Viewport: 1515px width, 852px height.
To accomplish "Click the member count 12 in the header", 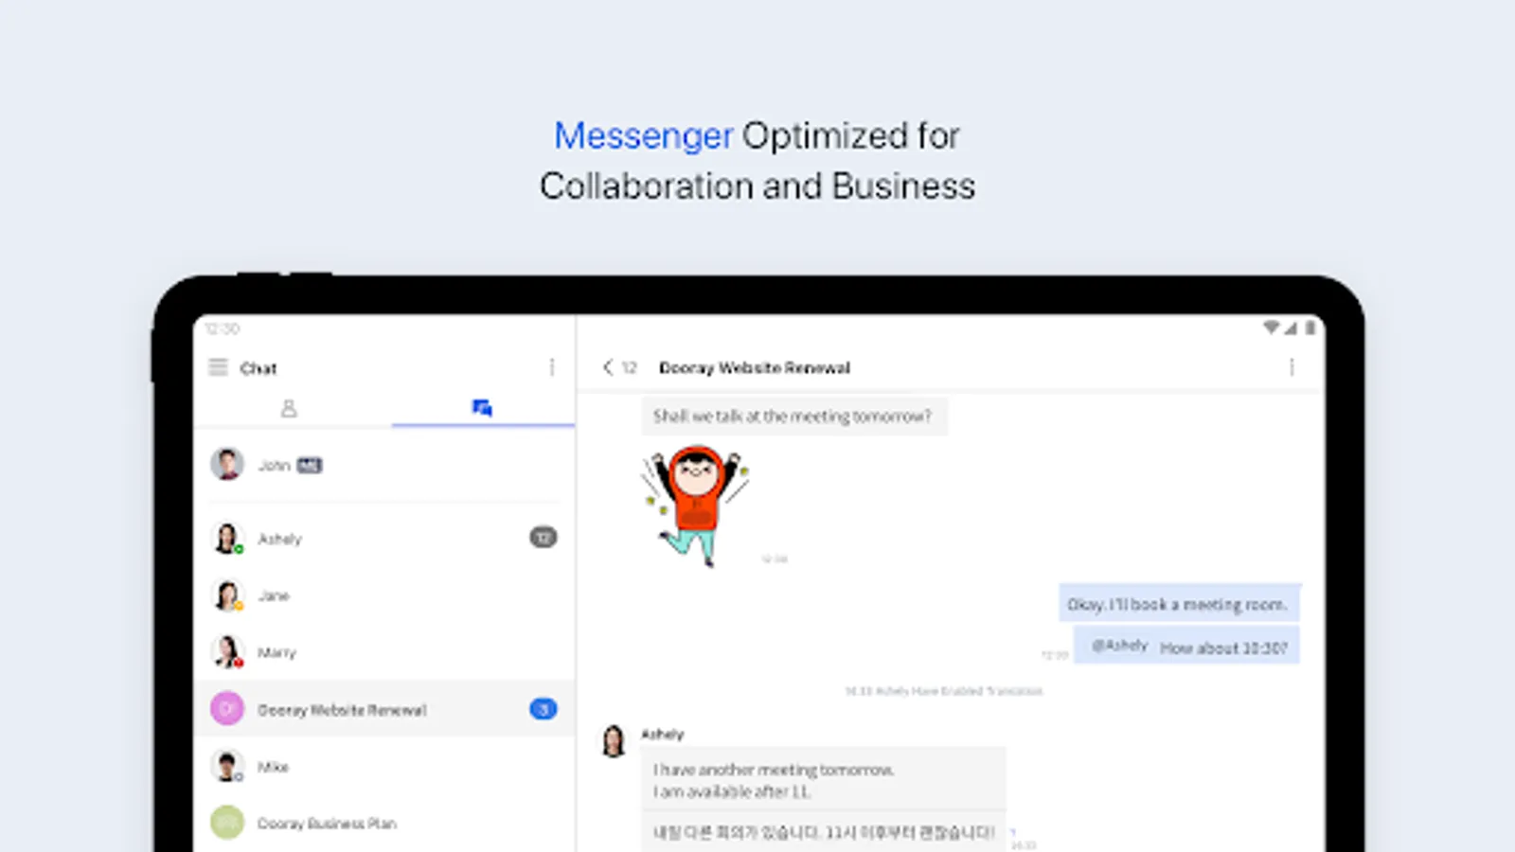I will click(630, 367).
